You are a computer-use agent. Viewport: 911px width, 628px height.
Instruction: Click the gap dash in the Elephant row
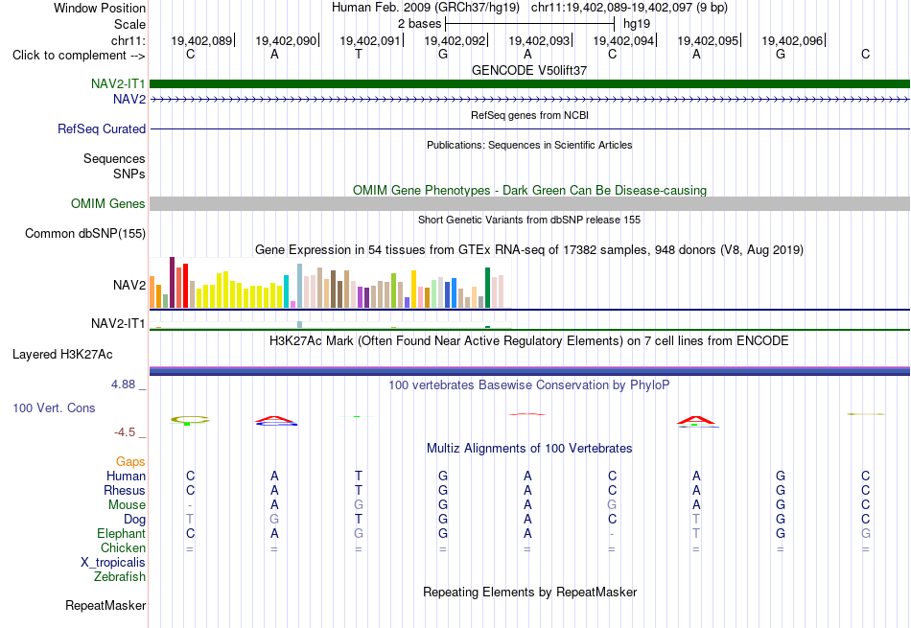coord(612,533)
